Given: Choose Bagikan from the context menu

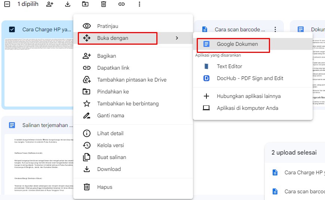Looking at the screenshot, I should tap(133, 56).
